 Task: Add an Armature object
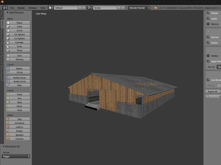click(18, 123)
